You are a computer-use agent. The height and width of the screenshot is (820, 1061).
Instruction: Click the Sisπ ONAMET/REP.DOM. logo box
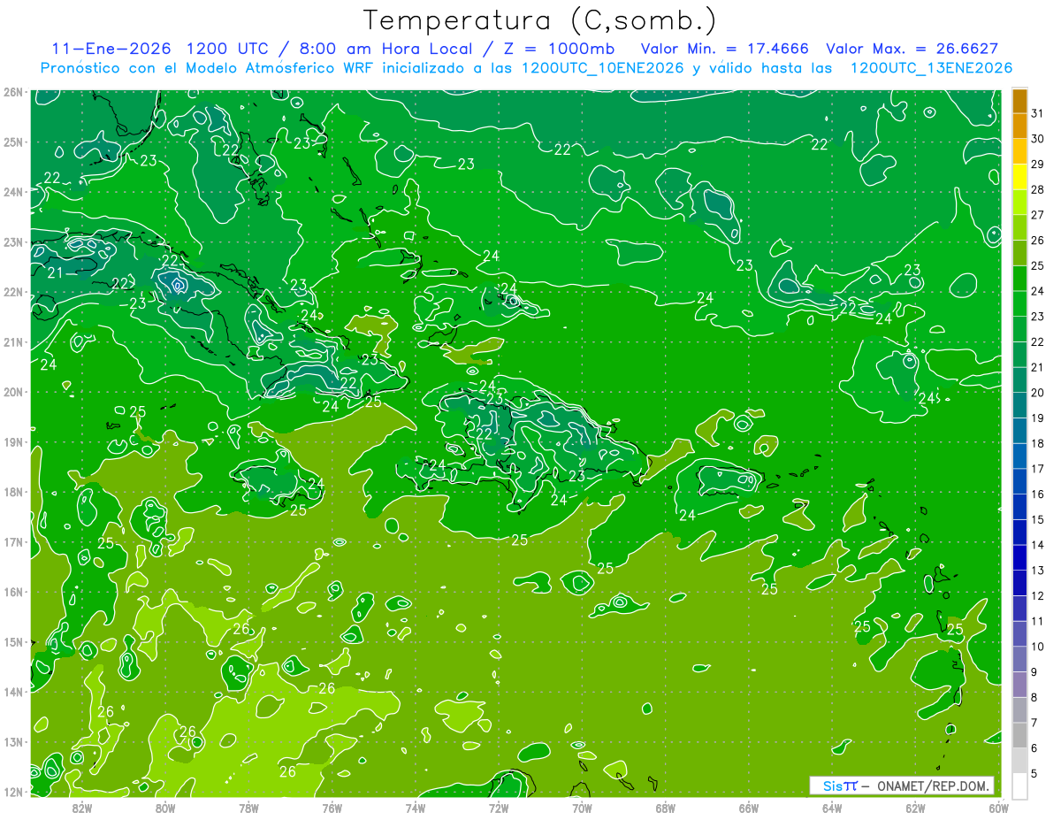902,786
